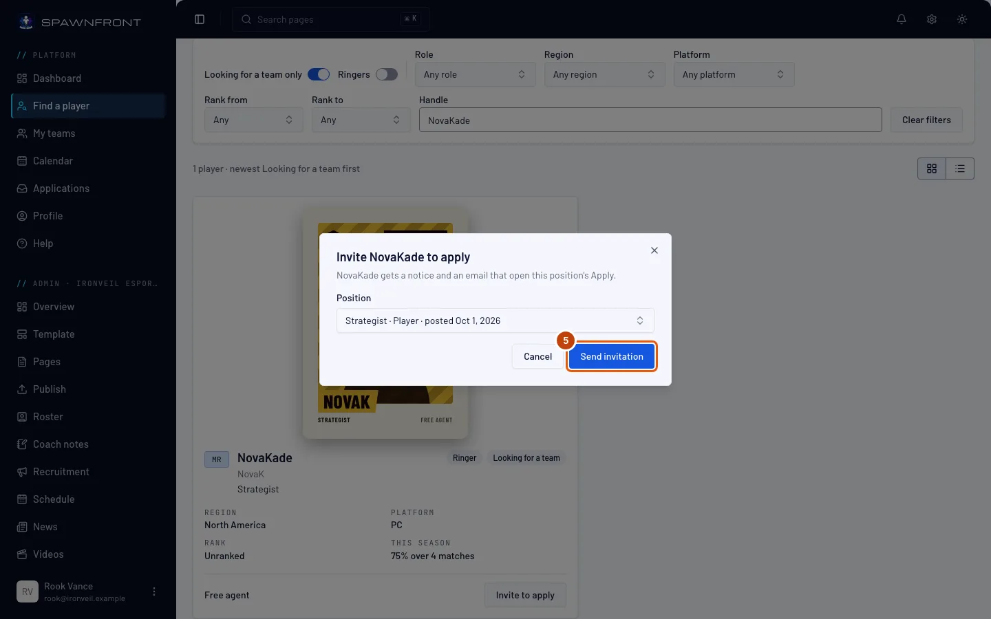This screenshot has width=991, height=619.
Task: Send the invitation to NovaKade
Action: 612,356
